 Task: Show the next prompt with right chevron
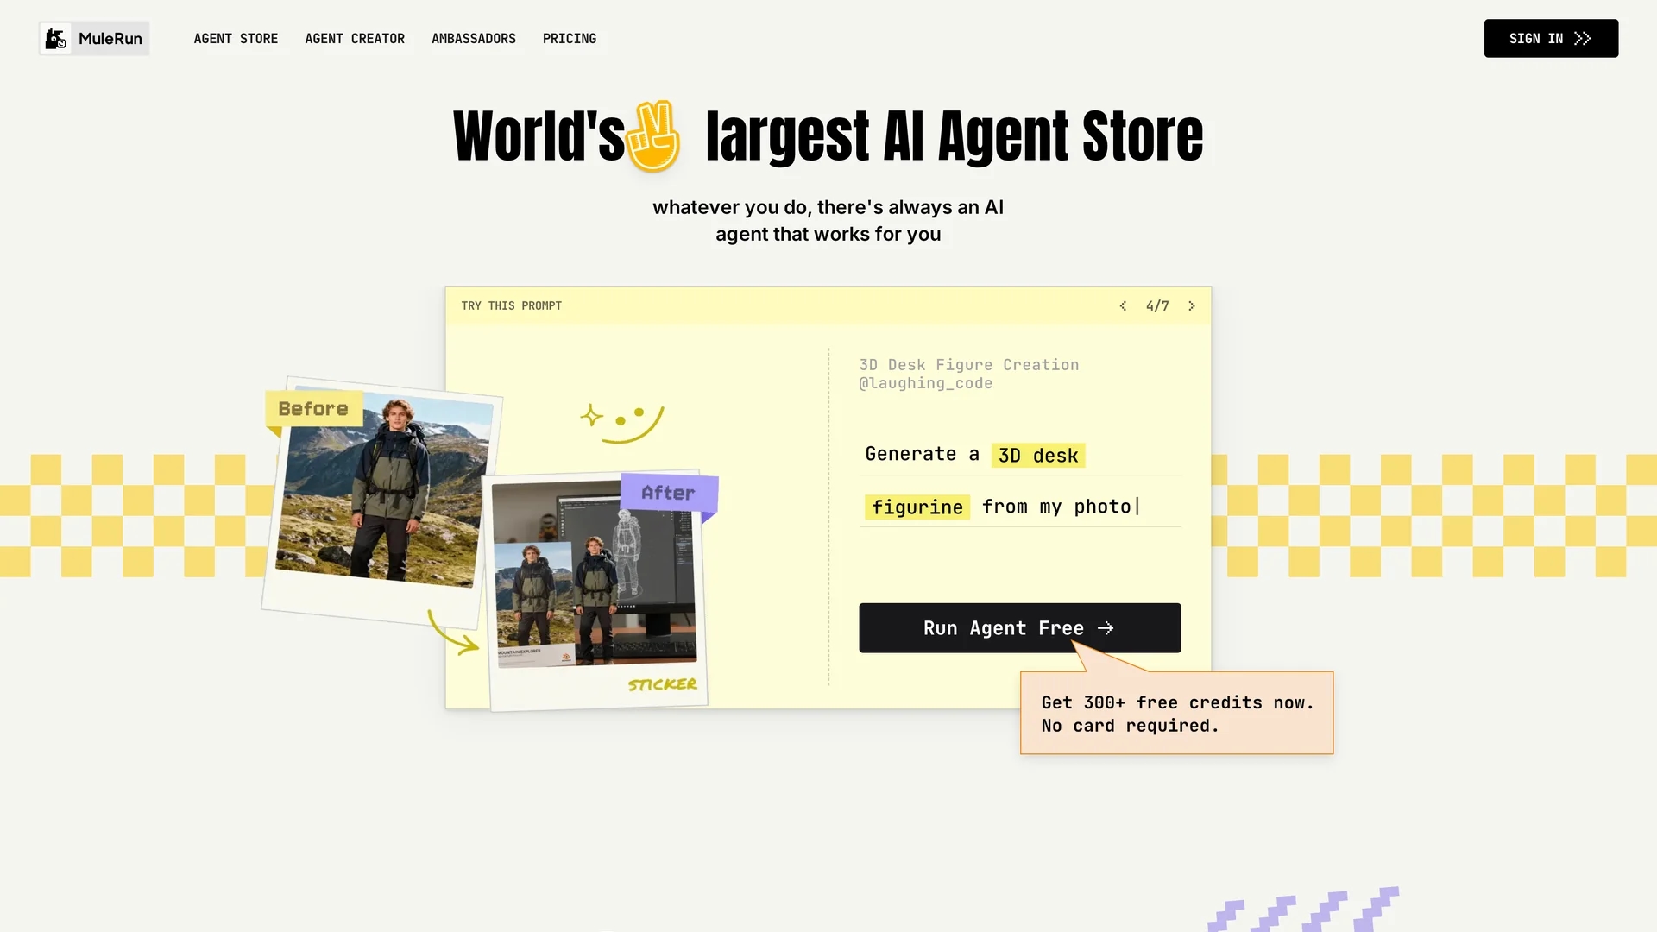[1192, 306]
